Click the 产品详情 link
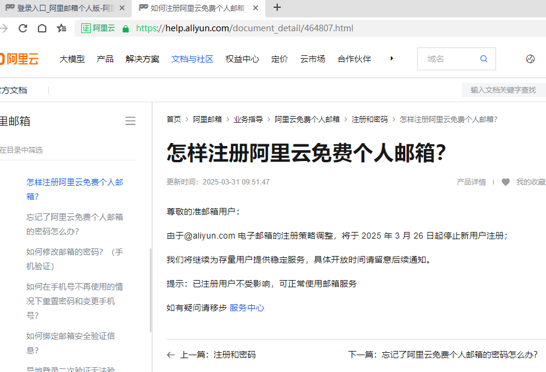Viewport: 546px width, 372px height. coord(471,182)
